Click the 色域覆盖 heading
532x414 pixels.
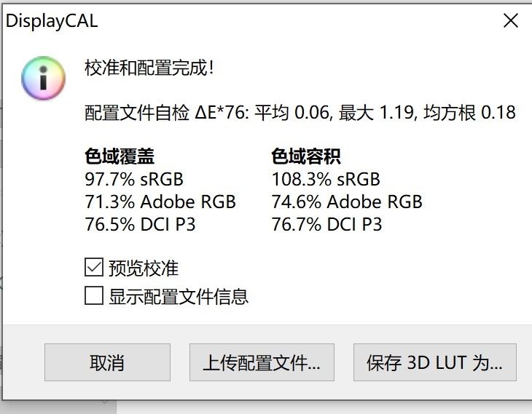tap(120, 156)
